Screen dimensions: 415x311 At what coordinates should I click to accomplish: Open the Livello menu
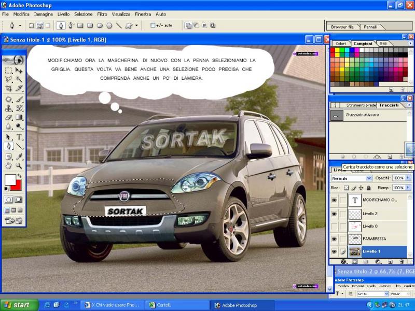point(63,15)
